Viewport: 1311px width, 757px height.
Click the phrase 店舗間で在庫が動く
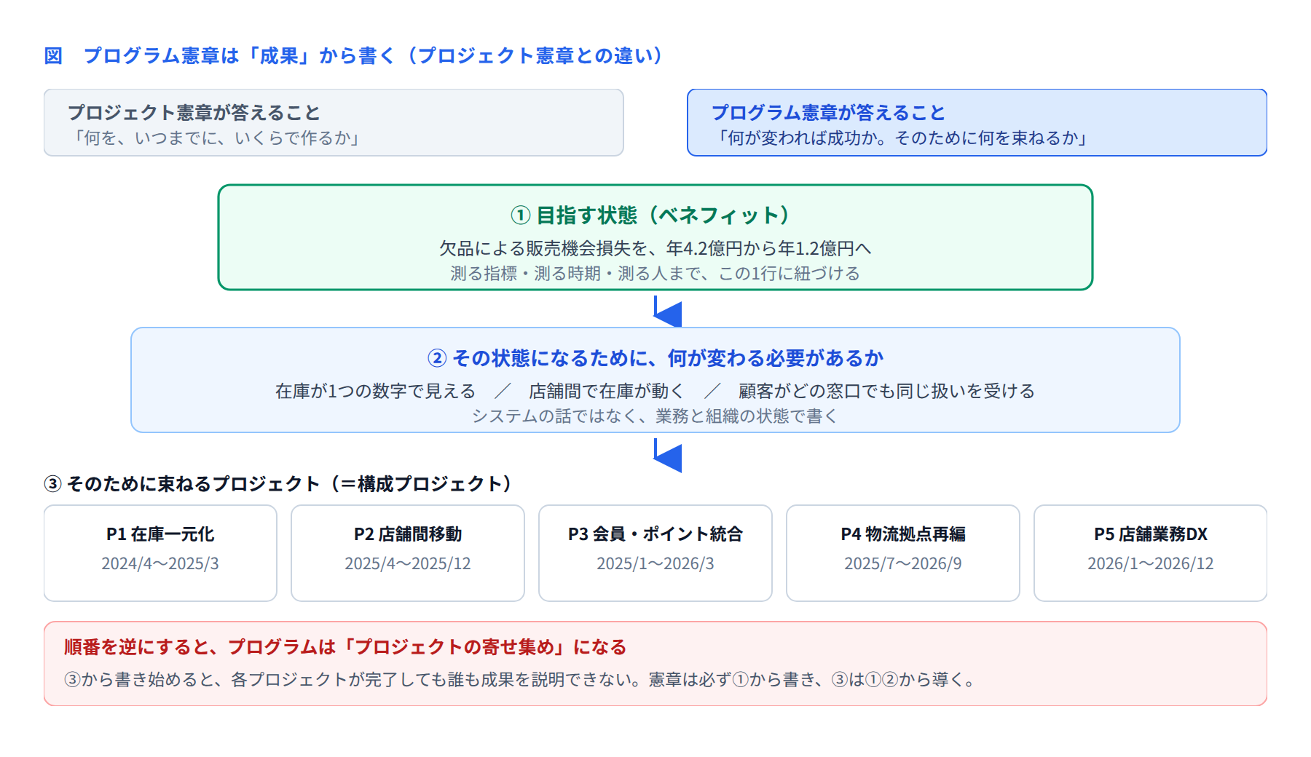coord(607,392)
